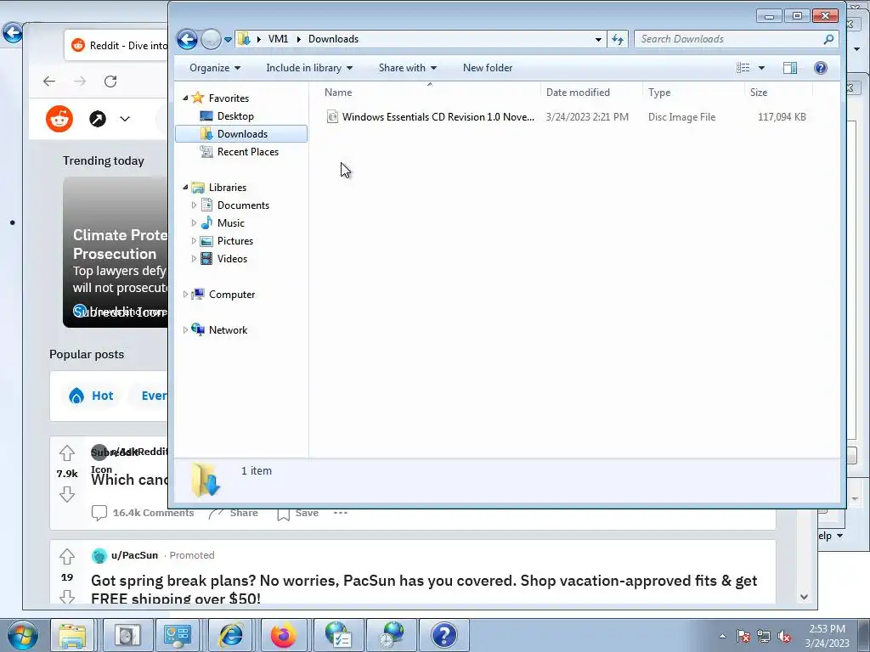The width and height of the screenshot is (870, 652).
Task: Toggle the preview pane
Action: click(x=790, y=68)
